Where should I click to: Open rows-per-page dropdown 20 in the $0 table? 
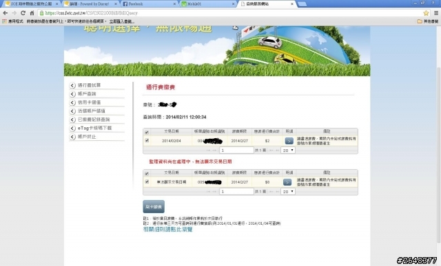[288, 192]
